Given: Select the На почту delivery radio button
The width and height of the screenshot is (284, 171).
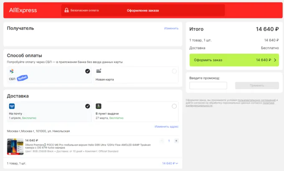Looking at the screenshot, I should tap(87, 106).
